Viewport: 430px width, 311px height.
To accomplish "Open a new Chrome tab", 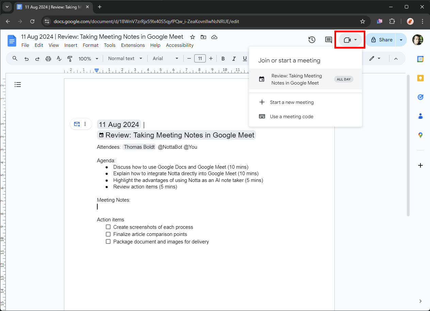I will tap(100, 7).
